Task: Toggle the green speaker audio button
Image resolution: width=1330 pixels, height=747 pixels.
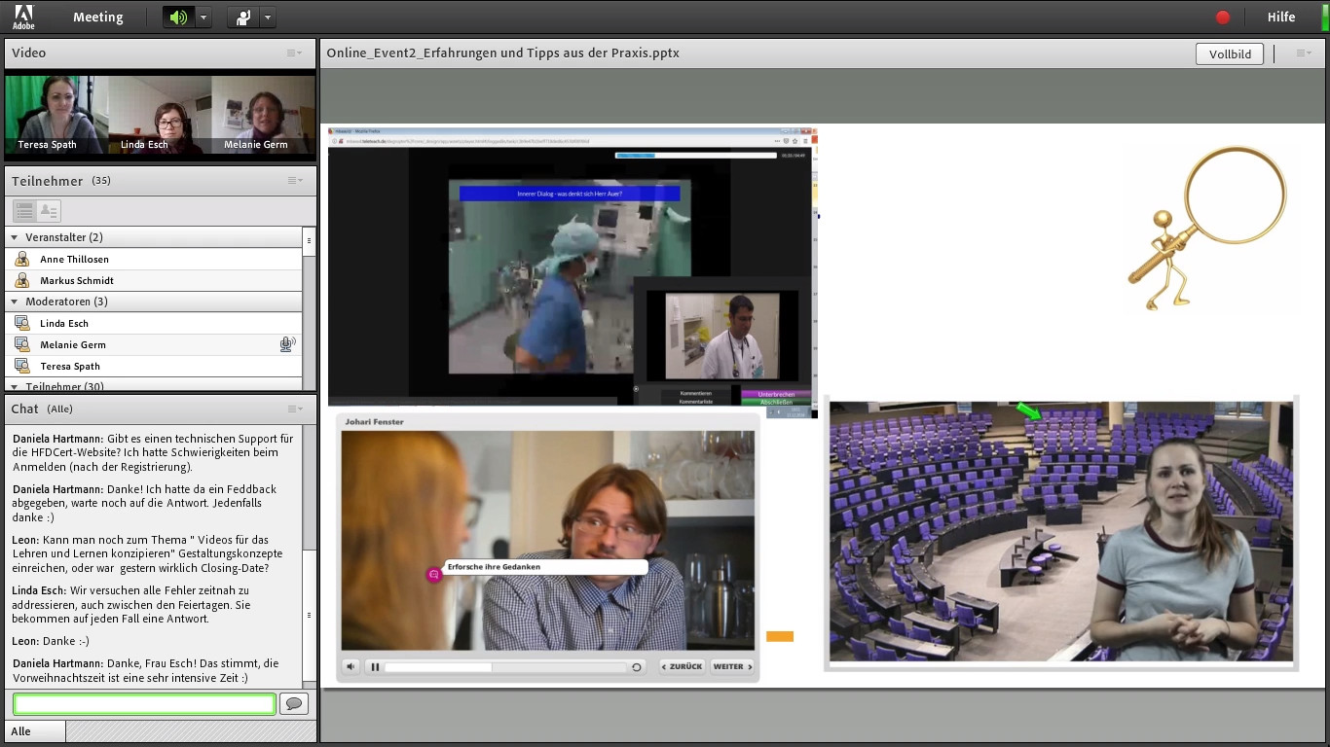Action: point(178,18)
